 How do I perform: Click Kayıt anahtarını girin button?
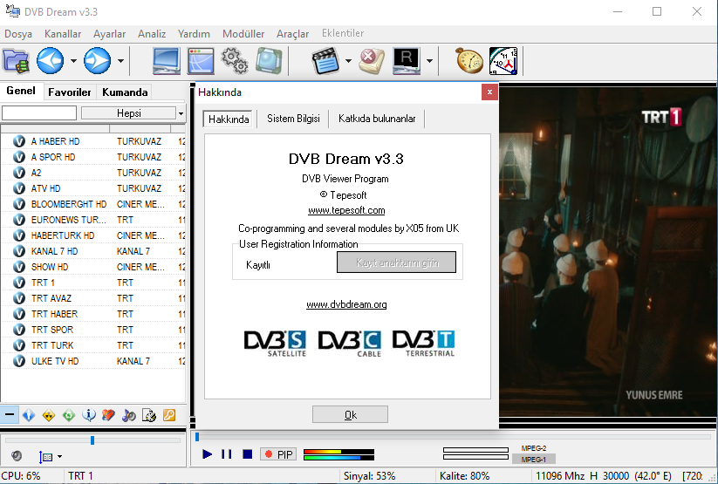(x=397, y=262)
